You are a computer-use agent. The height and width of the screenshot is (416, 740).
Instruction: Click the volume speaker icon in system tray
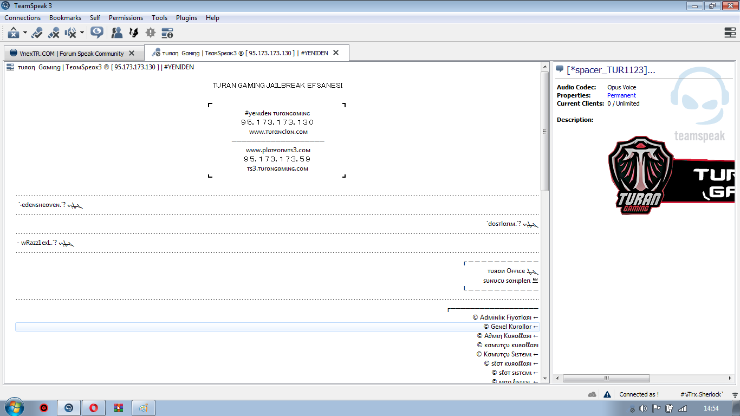pyautogui.click(x=643, y=408)
